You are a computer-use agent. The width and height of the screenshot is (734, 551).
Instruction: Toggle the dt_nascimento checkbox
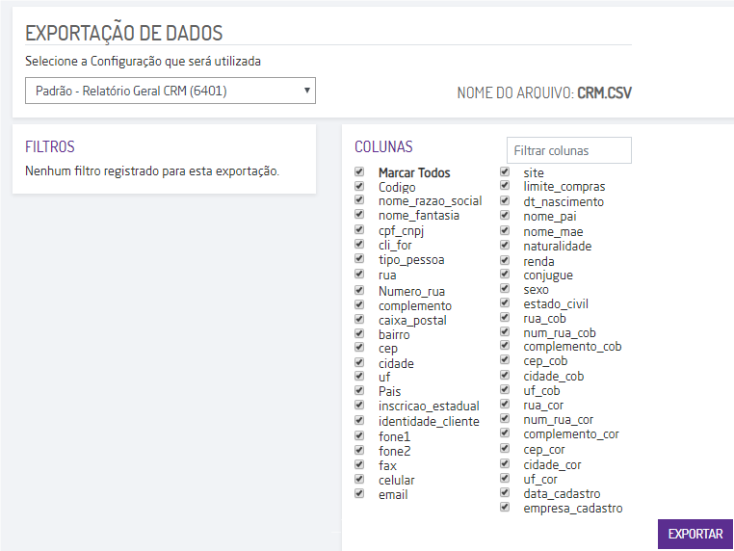[x=505, y=200]
